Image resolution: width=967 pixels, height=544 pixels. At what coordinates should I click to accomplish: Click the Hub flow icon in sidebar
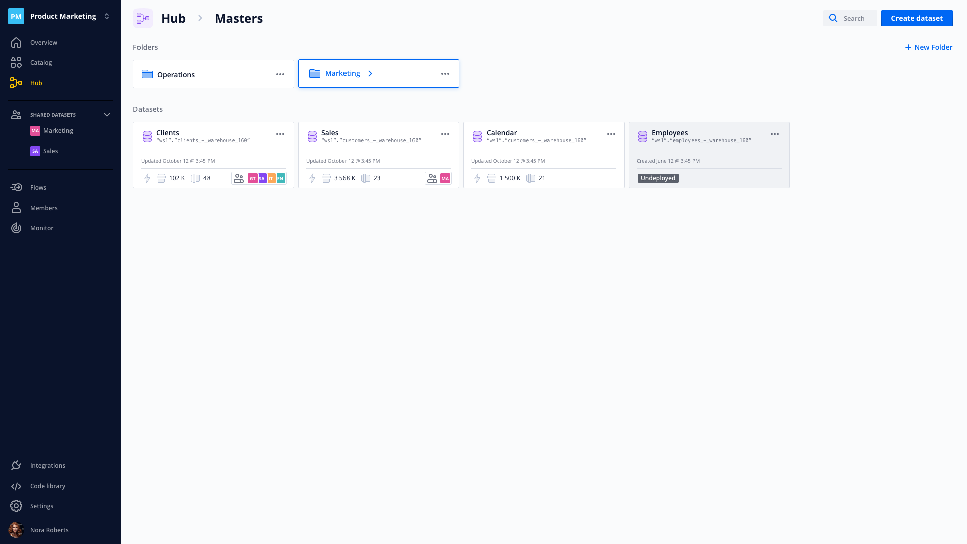click(16, 83)
